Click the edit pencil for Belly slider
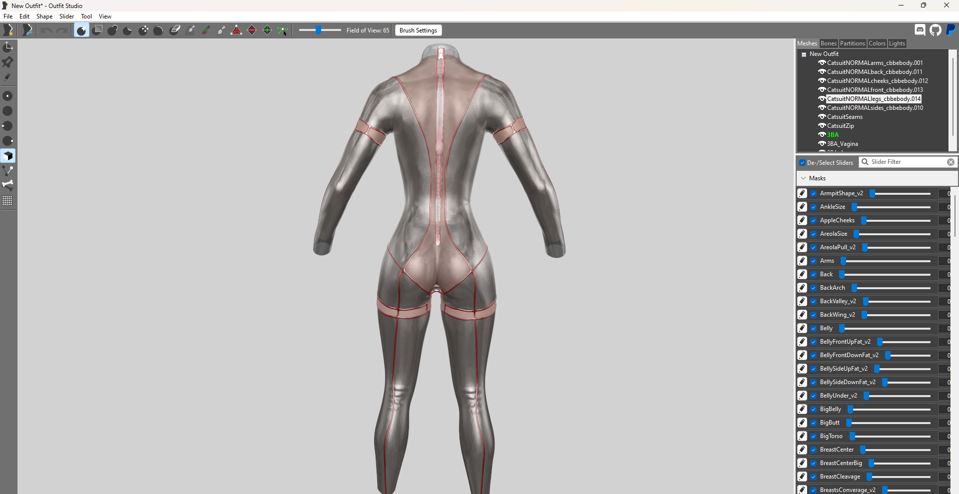The height and width of the screenshot is (494, 959). tap(802, 328)
